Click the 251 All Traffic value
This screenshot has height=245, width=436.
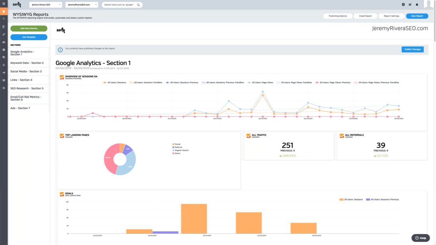click(287, 145)
